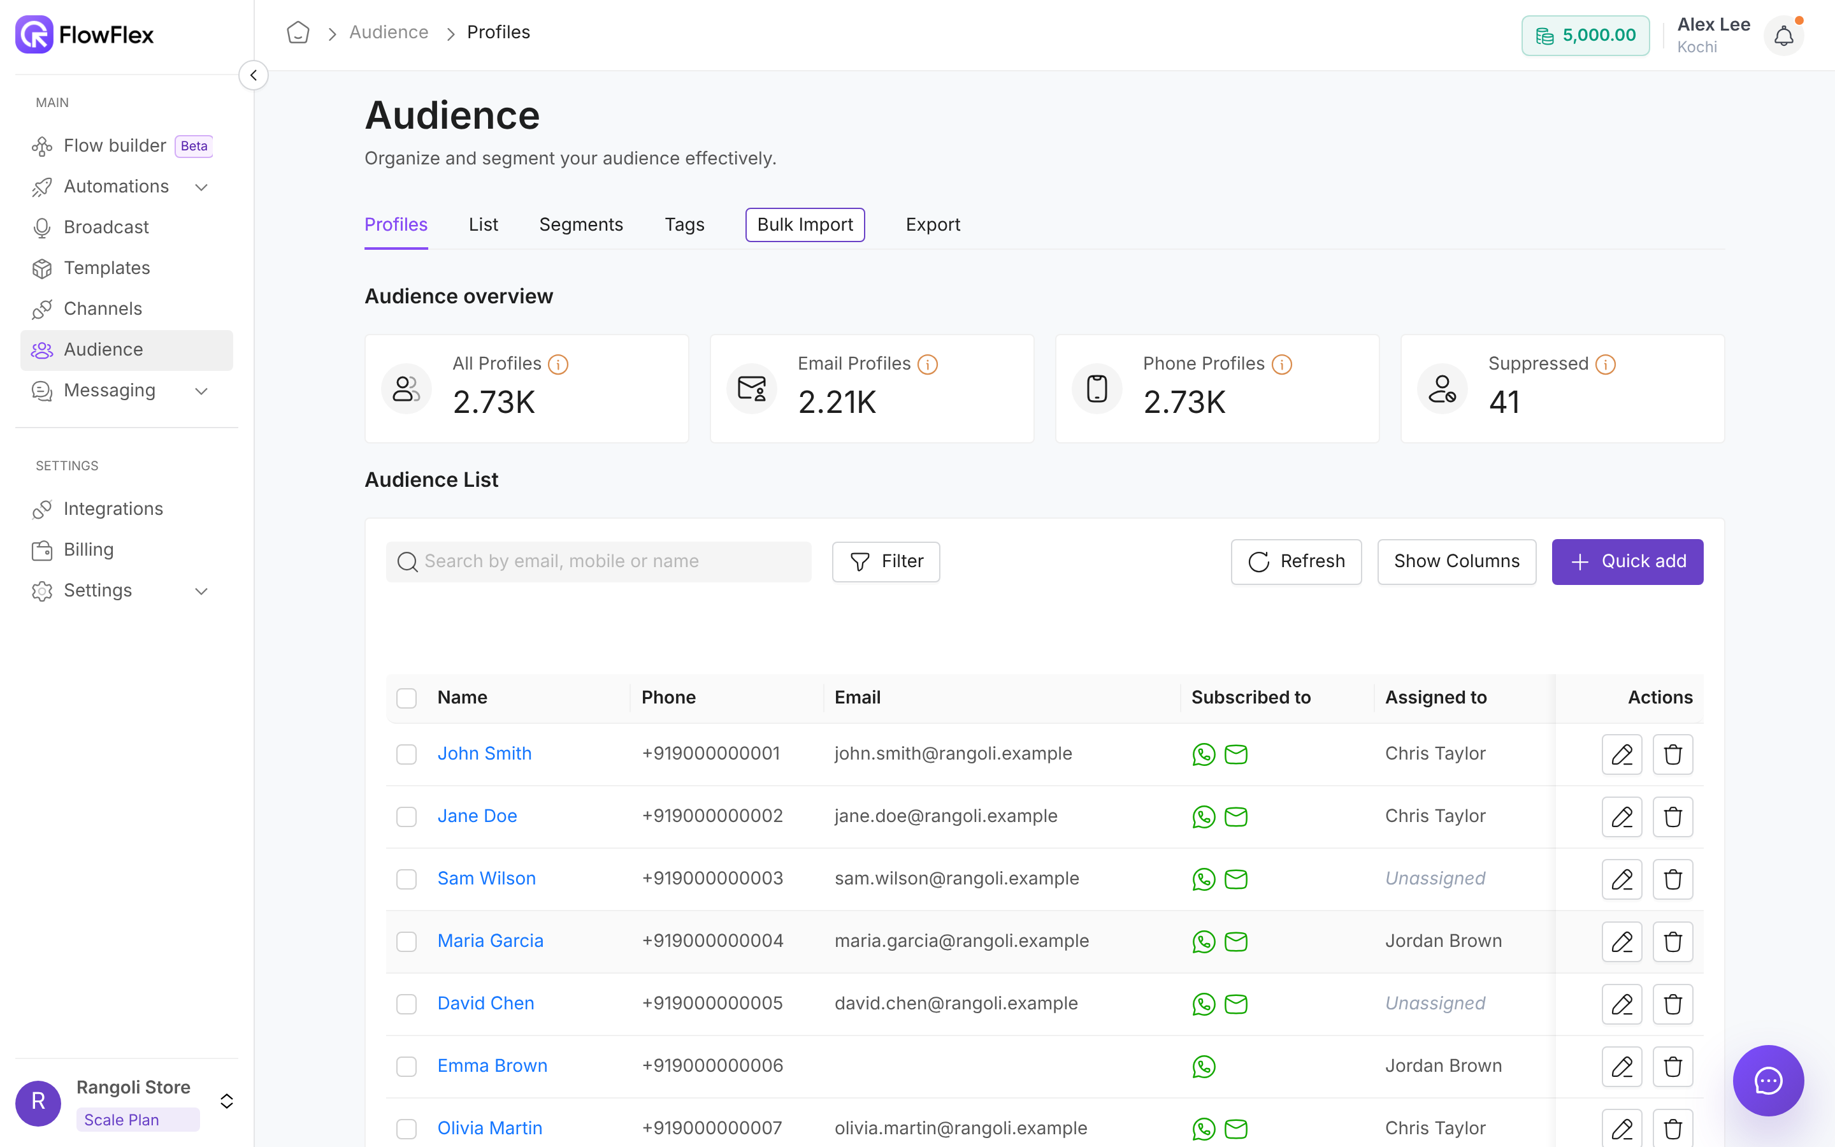Check the Sam Wilson row checkbox
The width and height of the screenshot is (1835, 1147).
407,879
